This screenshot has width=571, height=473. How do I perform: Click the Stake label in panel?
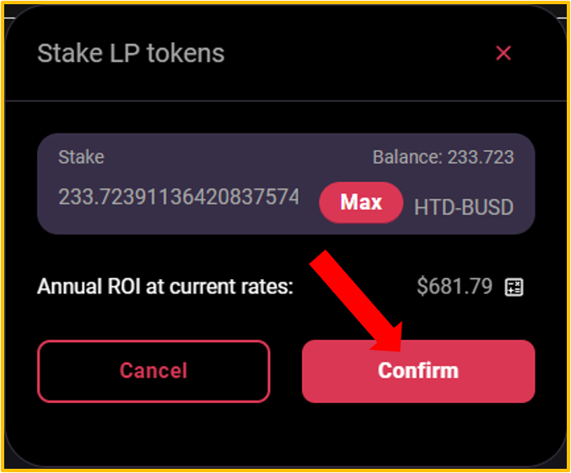(x=81, y=158)
